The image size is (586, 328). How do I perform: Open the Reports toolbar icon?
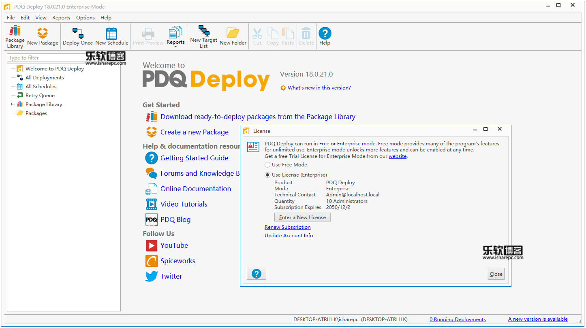point(175,32)
